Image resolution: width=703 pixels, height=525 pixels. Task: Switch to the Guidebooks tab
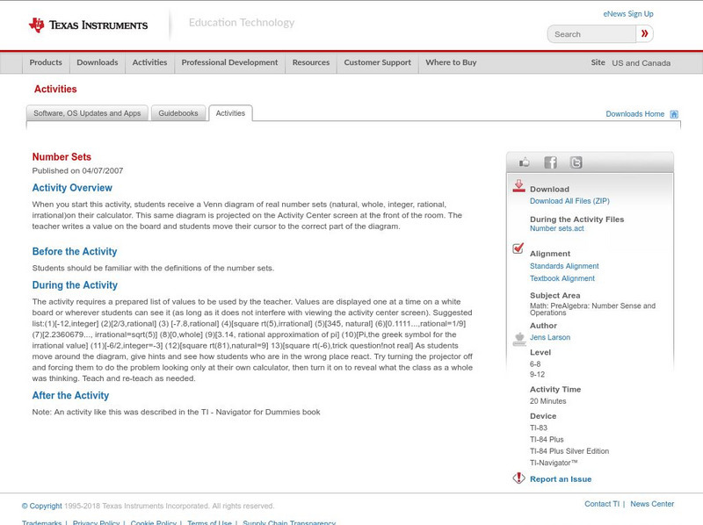point(178,113)
